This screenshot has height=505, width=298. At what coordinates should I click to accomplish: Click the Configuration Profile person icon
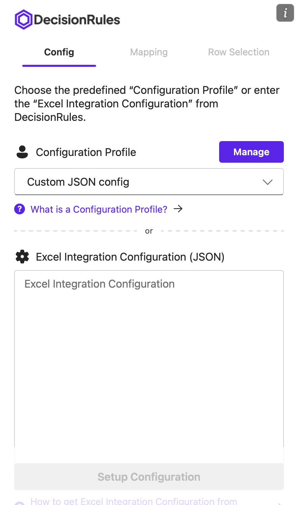point(22,152)
